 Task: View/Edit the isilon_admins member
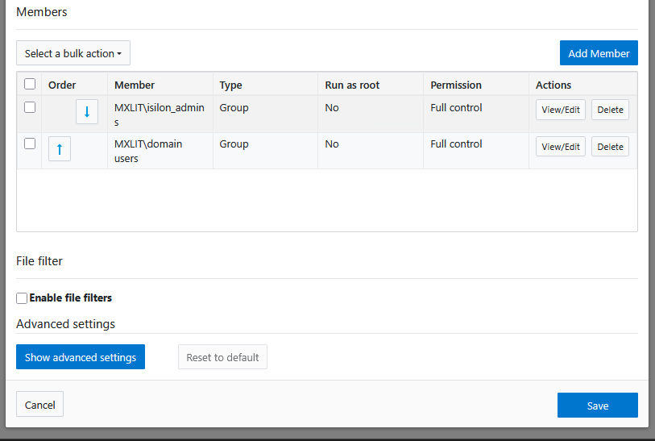tap(561, 110)
